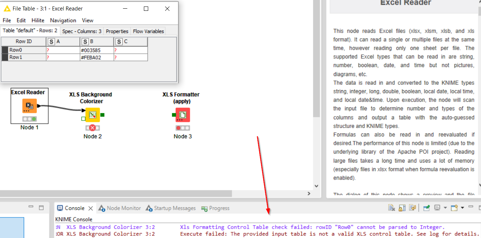Screen dimensions: 481x238
Task: Click the column B header
Action: 97,41
